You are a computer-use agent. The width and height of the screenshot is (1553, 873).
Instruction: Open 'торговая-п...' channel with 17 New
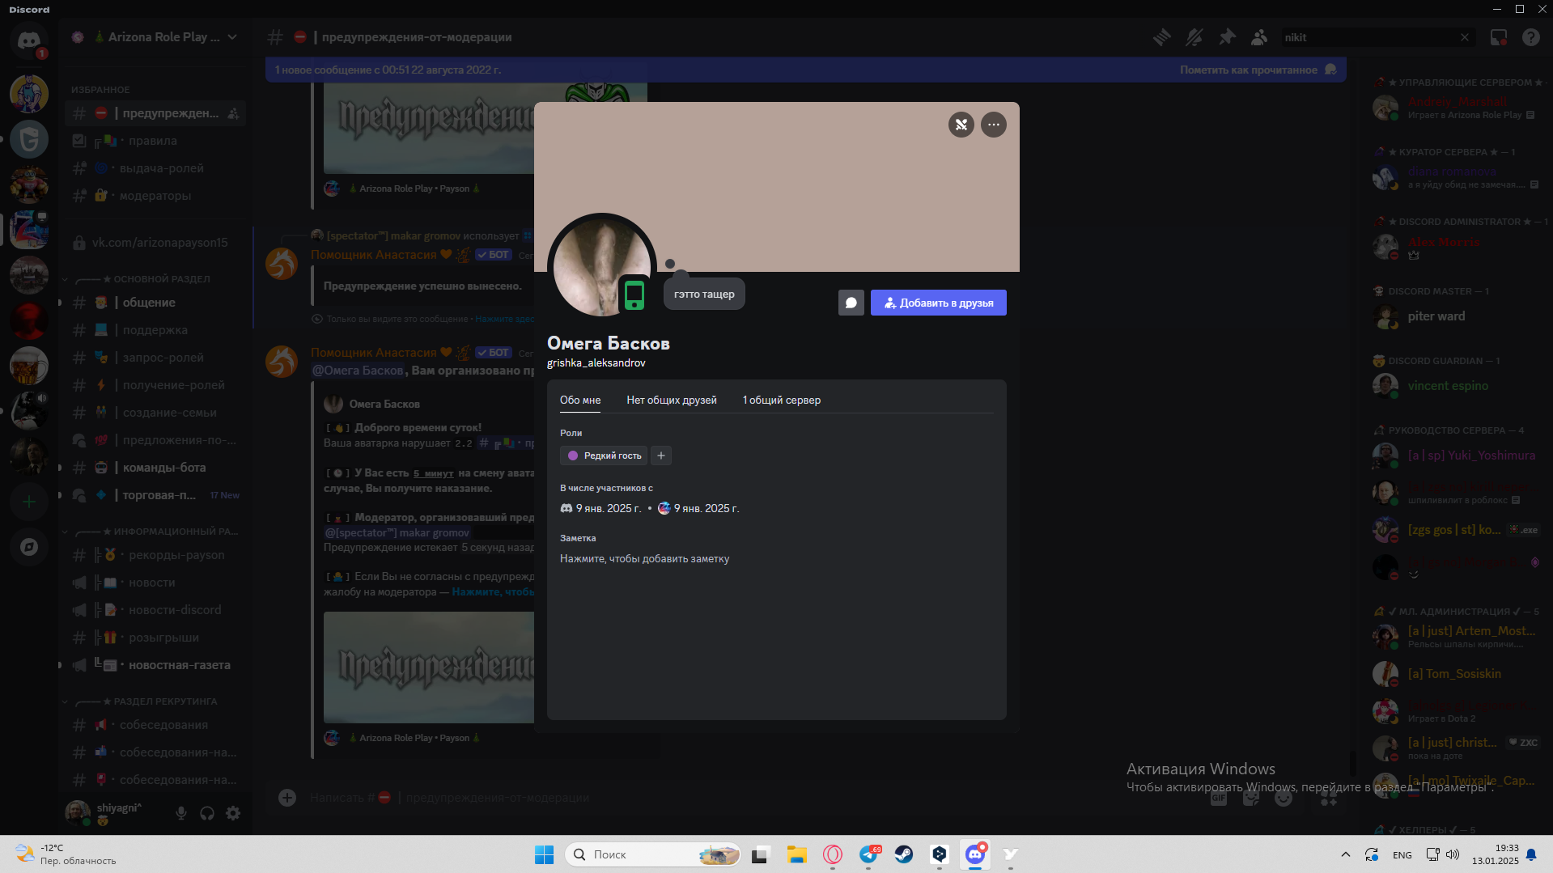[x=155, y=495]
